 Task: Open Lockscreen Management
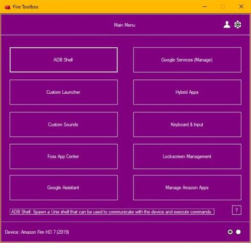[187, 157]
